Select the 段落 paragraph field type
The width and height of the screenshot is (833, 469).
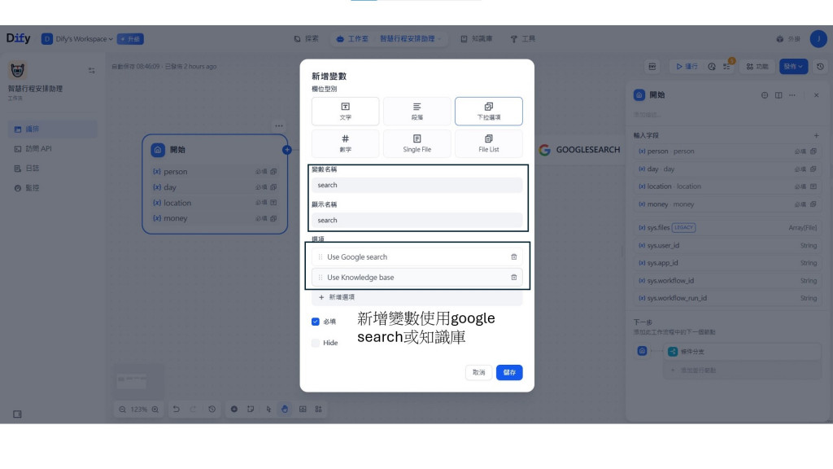pos(417,111)
